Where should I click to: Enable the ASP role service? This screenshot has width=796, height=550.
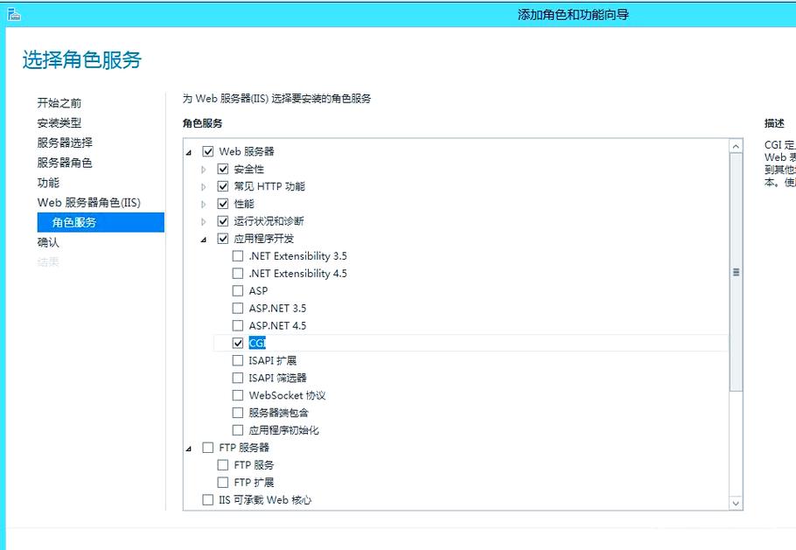(237, 290)
